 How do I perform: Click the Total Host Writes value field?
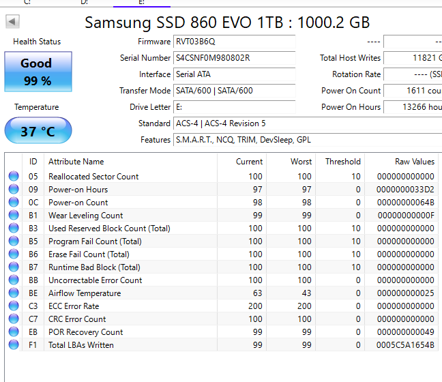coord(413,58)
